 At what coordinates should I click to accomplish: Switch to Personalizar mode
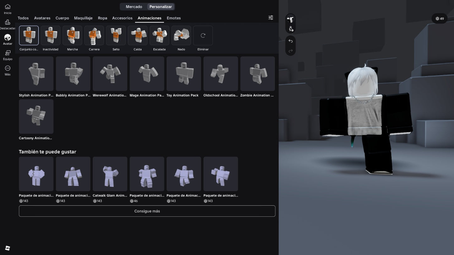point(161,7)
